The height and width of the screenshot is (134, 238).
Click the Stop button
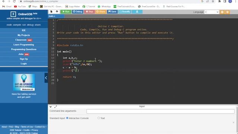89,12
